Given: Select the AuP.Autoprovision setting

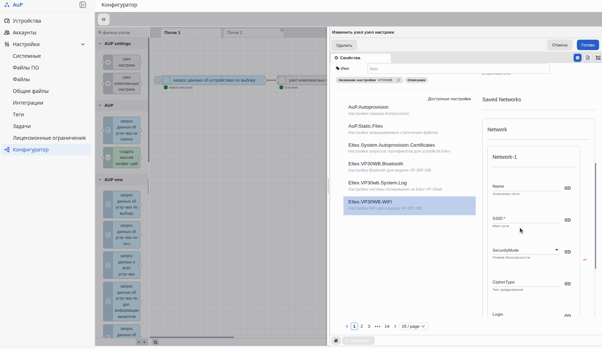Looking at the screenshot, I should coord(409,110).
